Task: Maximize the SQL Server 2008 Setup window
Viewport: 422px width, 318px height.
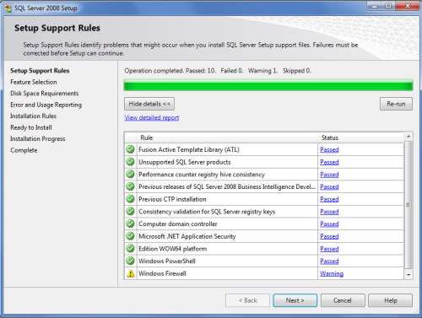Action: (x=388, y=6)
